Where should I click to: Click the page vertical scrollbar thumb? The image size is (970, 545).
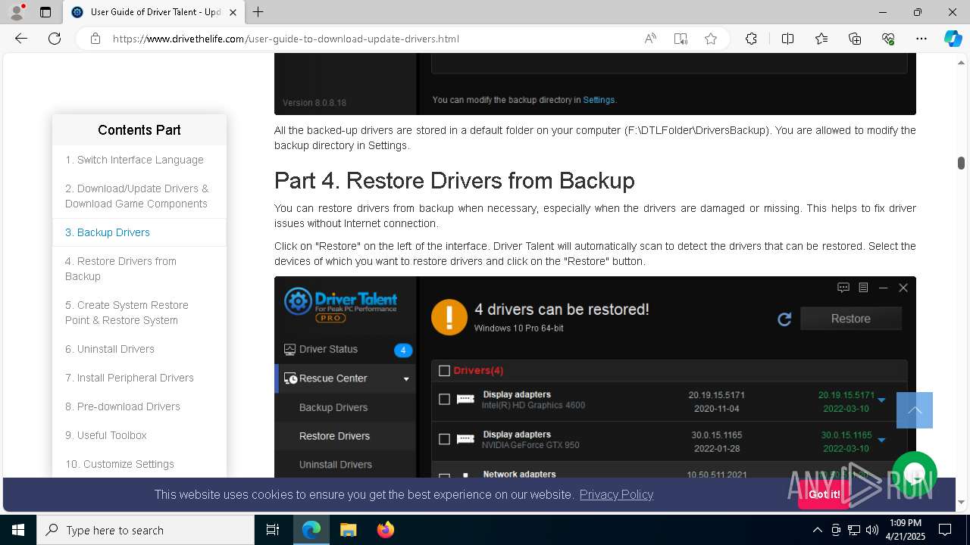961,163
